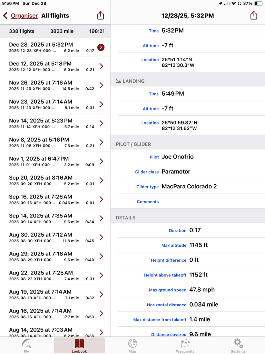Change the Glider class Paramotor field
265x354 pixels.
tap(176, 171)
